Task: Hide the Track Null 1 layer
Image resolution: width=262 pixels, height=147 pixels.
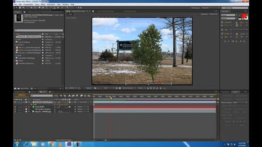Action: [x=15, y=107]
